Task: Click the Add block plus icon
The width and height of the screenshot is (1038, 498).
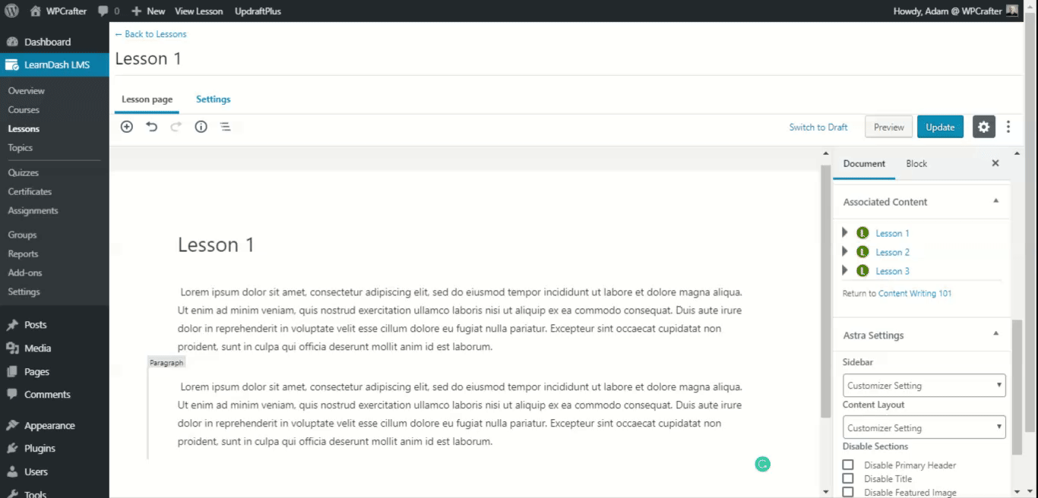Action: point(127,127)
